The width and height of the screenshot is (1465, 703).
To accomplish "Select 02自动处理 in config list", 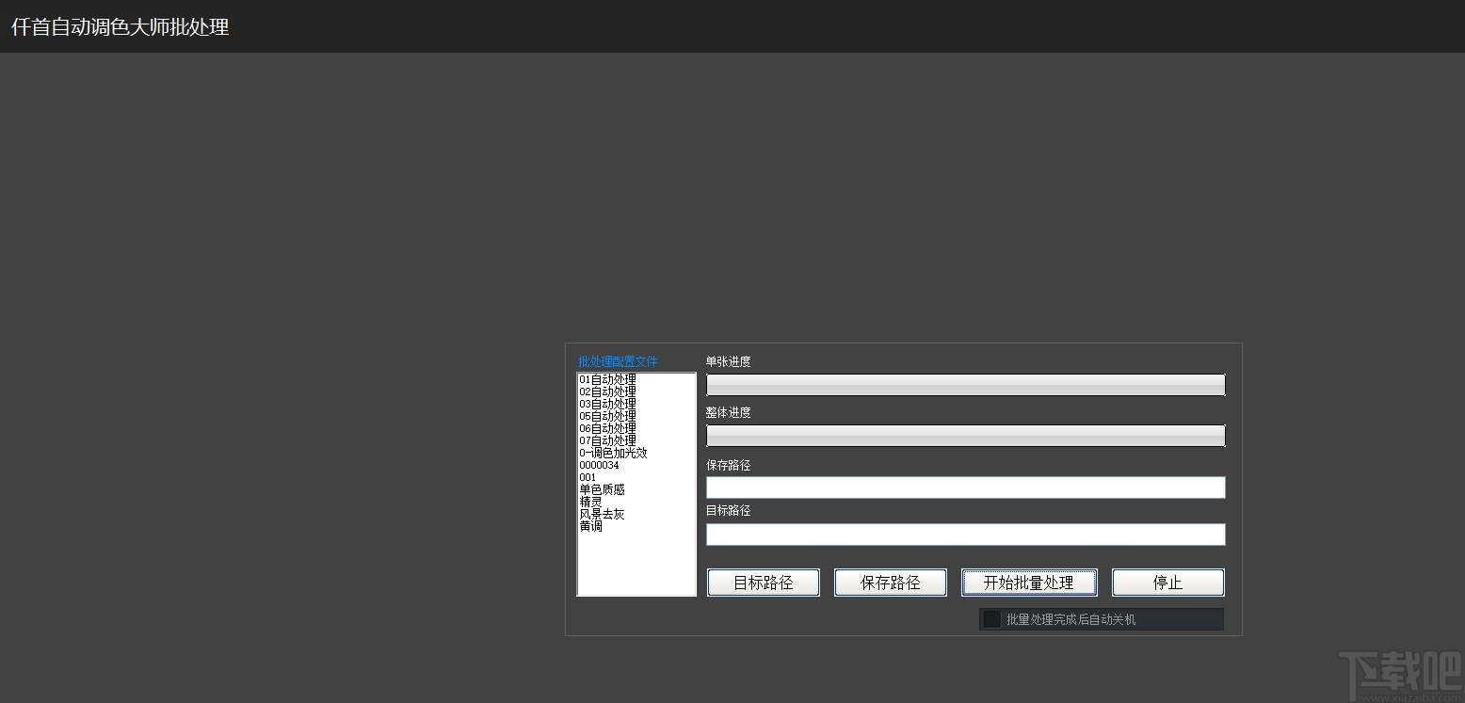I will click(607, 391).
